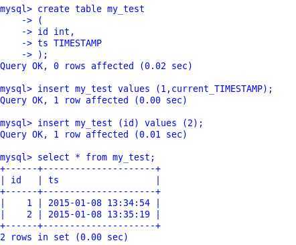
Task: Click the 'select * from my_test;' query
Action: coord(77,157)
